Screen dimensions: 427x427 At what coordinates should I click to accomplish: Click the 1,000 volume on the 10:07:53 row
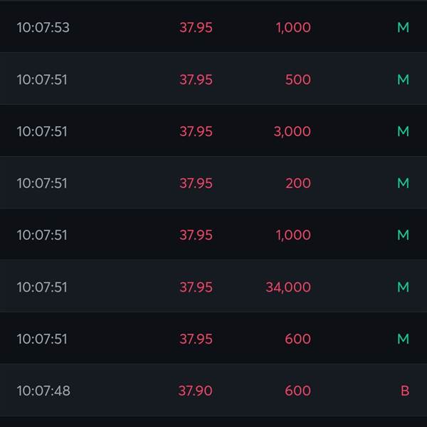point(293,28)
